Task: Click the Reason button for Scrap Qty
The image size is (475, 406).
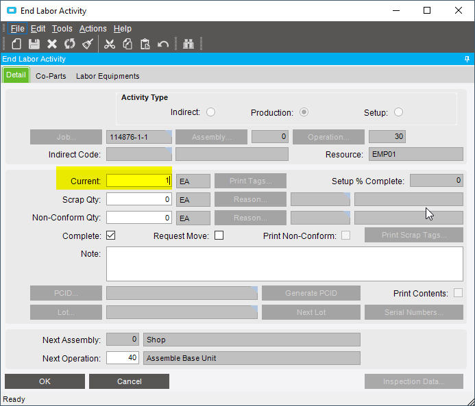Action: (251, 199)
